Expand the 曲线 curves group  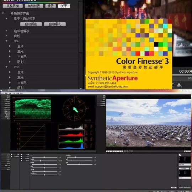6,36
